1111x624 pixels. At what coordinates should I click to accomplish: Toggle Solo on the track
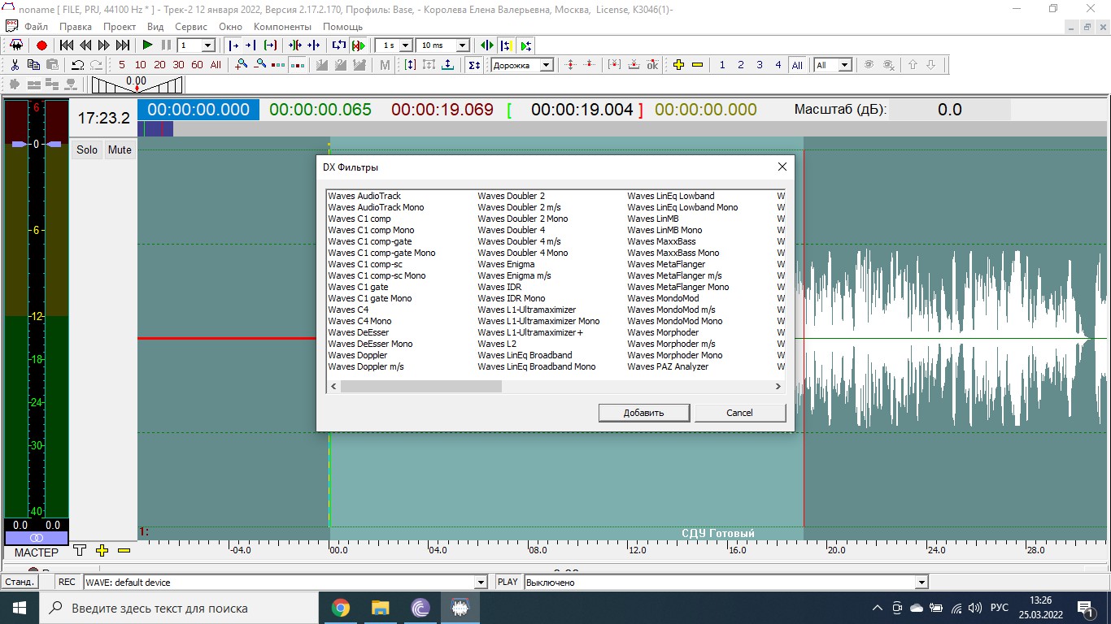click(87, 149)
